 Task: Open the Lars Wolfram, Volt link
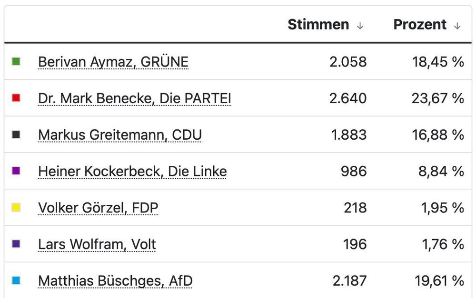(x=97, y=244)
